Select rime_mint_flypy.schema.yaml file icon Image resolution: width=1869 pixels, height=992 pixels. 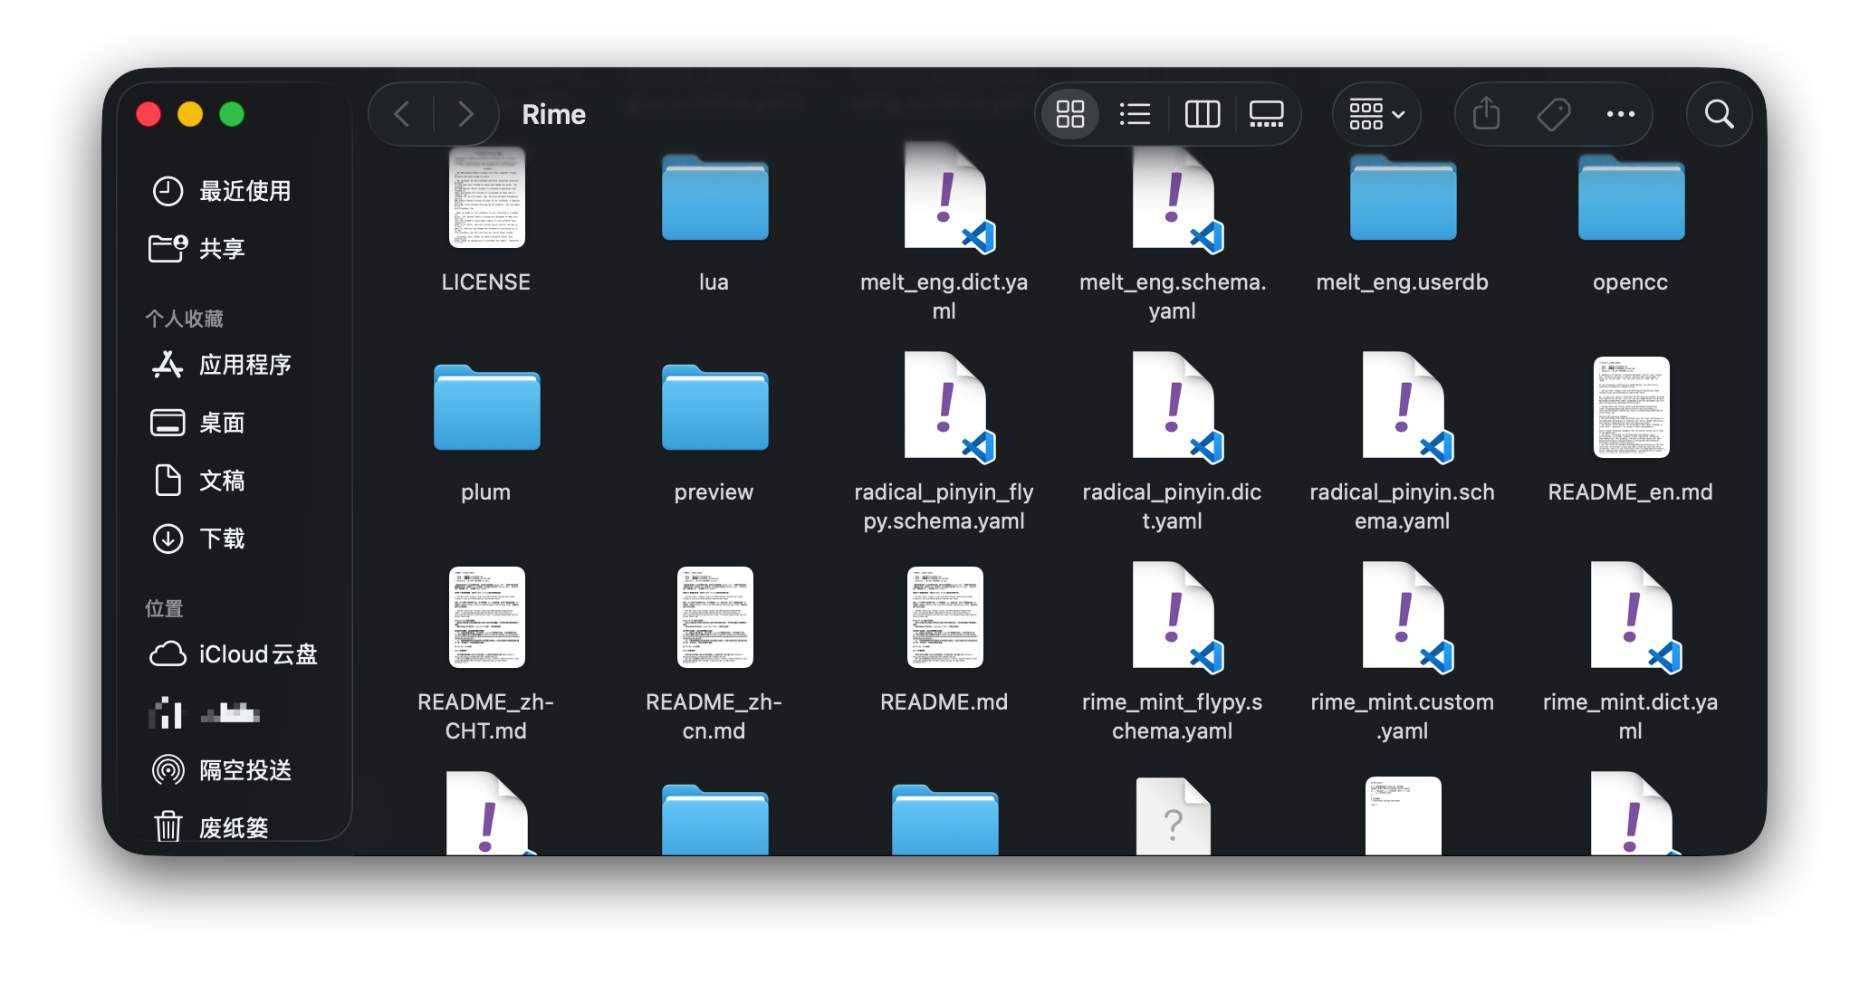tap(1176, 617)
